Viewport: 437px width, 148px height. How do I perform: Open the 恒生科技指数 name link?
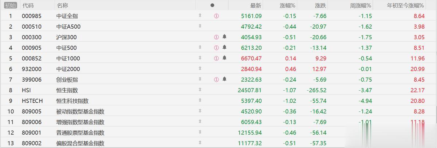pos(72,101)
